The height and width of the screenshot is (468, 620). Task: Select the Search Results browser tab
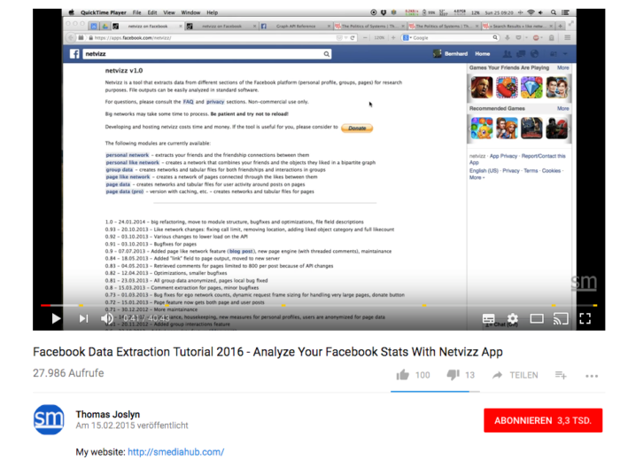click(x=517, y=26)
